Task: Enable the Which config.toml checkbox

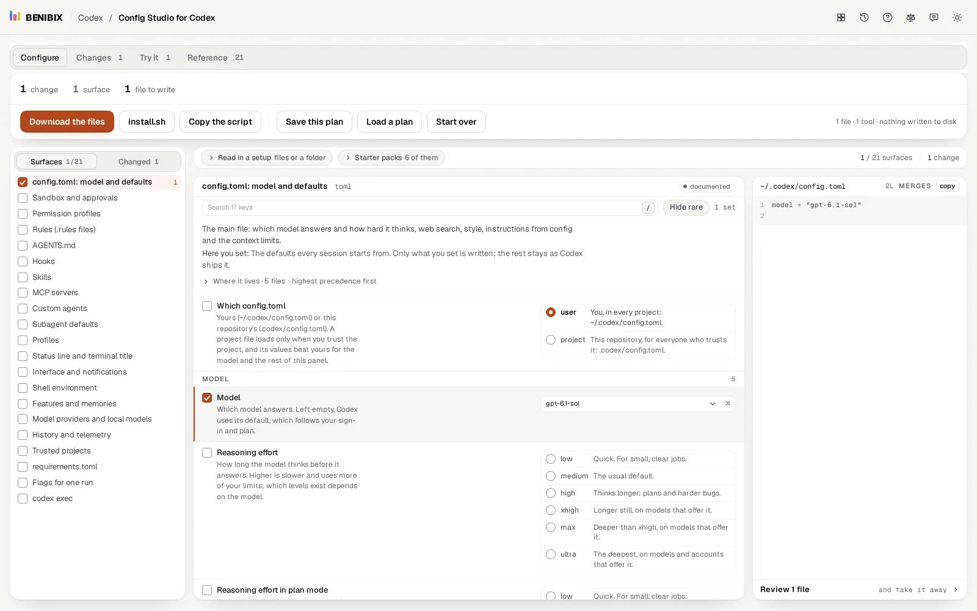Action: [x=207, y=306]
